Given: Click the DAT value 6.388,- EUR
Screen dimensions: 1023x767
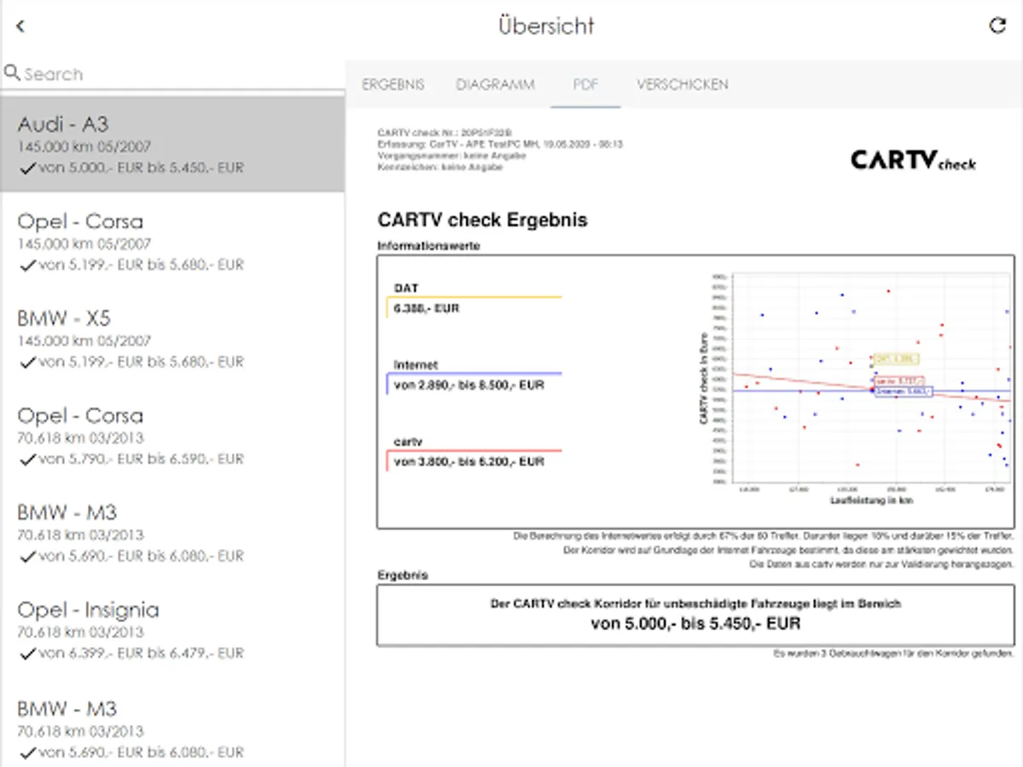Looking at the screenshot, I should [427, 309].
